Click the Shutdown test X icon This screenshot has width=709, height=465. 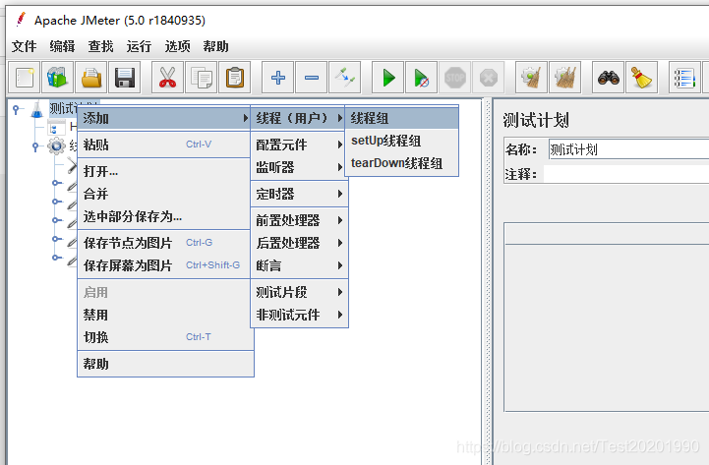(489, 78)
